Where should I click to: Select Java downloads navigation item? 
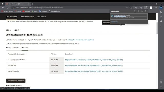pyautogui.click(x=12, y=17)
